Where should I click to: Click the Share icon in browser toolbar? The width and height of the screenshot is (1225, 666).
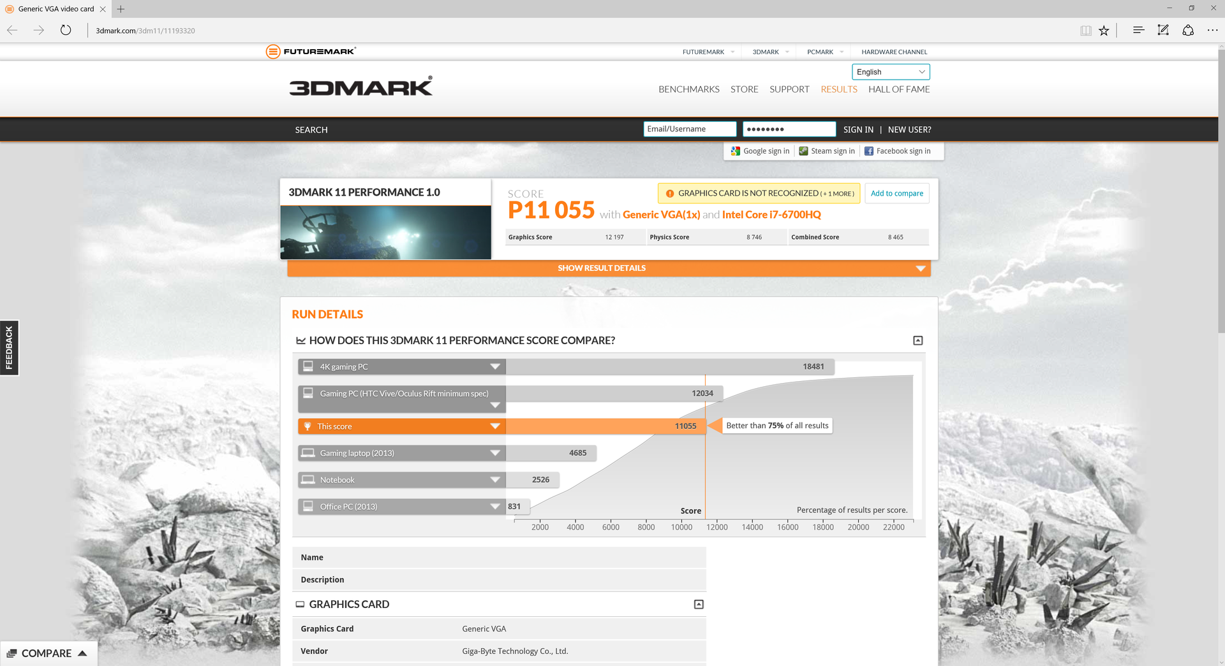[1188, 30]
